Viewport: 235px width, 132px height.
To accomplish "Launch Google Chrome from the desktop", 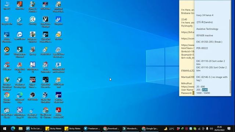I will pos(7,98).
